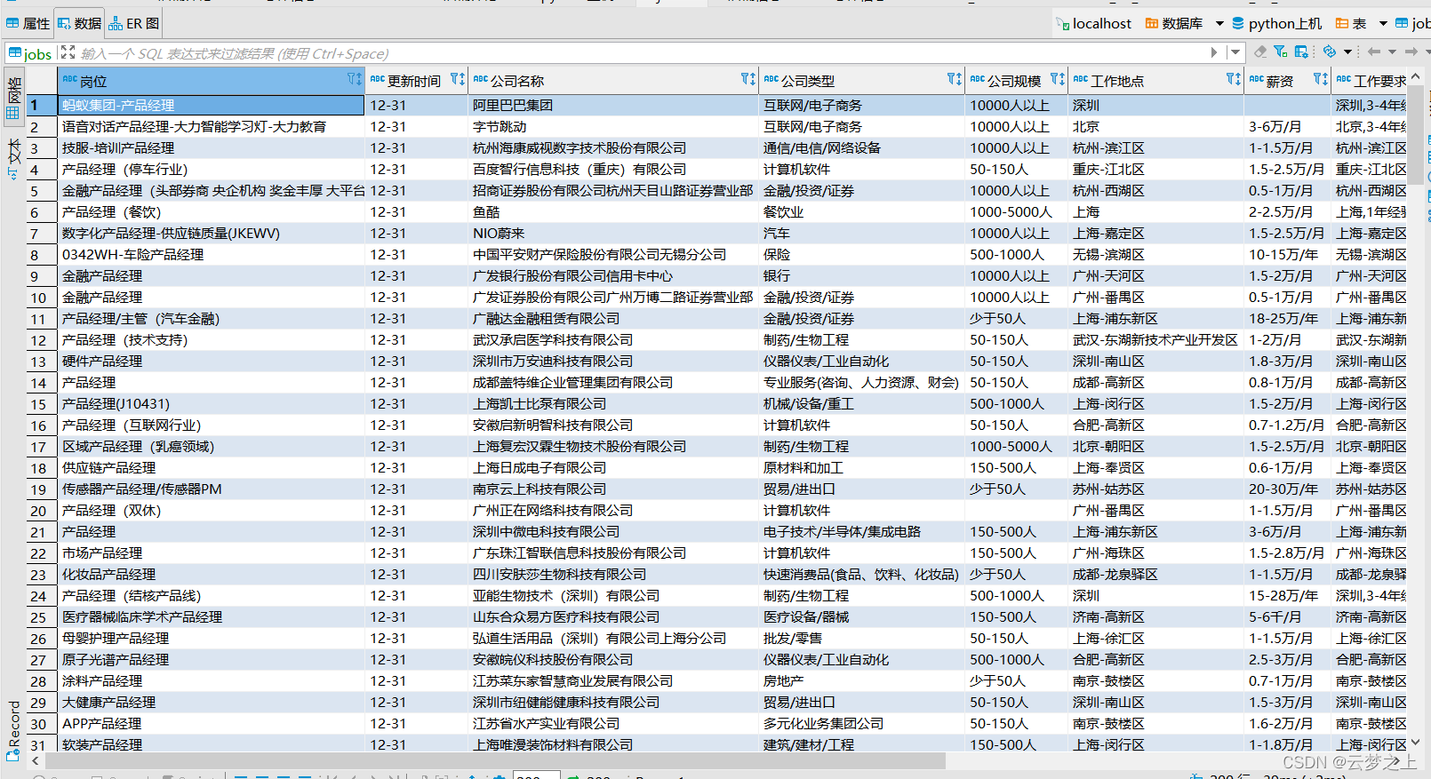
Task: Toggle filter/sort icon on 薪资 column
Action: pyautogui.click(x=1320, y=80)
